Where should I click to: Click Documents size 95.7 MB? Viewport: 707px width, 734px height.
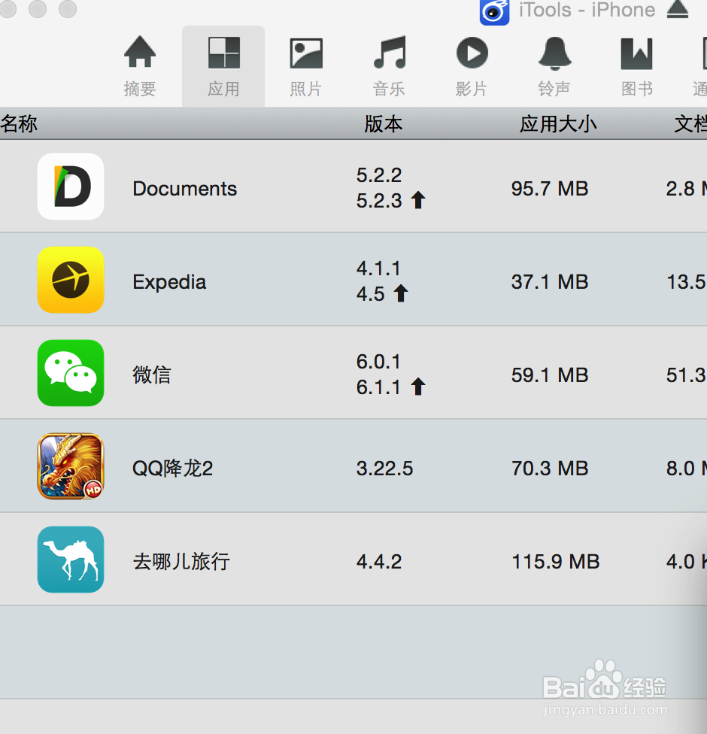point(550,189)
